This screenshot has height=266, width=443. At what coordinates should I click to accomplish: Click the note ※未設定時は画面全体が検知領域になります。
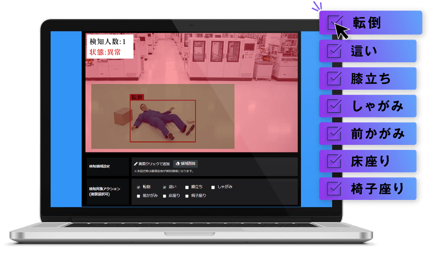tap(164, 171)
